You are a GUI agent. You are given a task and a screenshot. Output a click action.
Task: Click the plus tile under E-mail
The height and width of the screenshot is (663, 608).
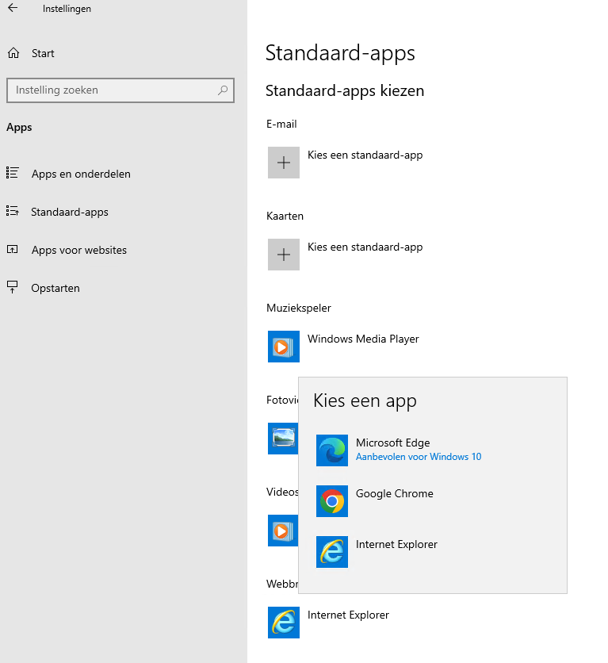tap(284, 163)
